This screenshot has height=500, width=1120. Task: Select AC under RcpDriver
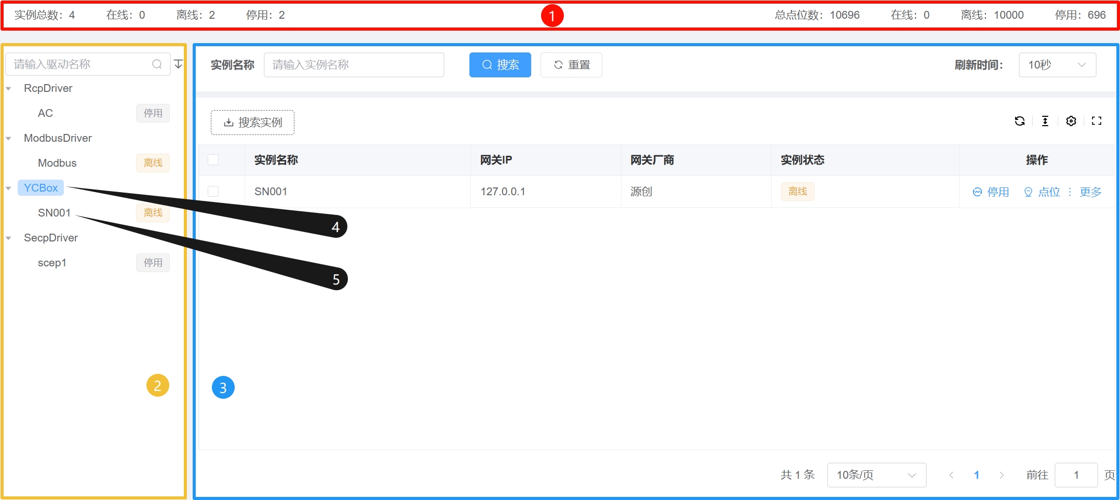[45, 113]
